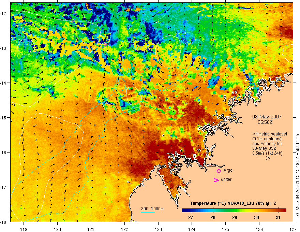Click colorbar label '27'

pyautogui.click(x=191, y=217)
